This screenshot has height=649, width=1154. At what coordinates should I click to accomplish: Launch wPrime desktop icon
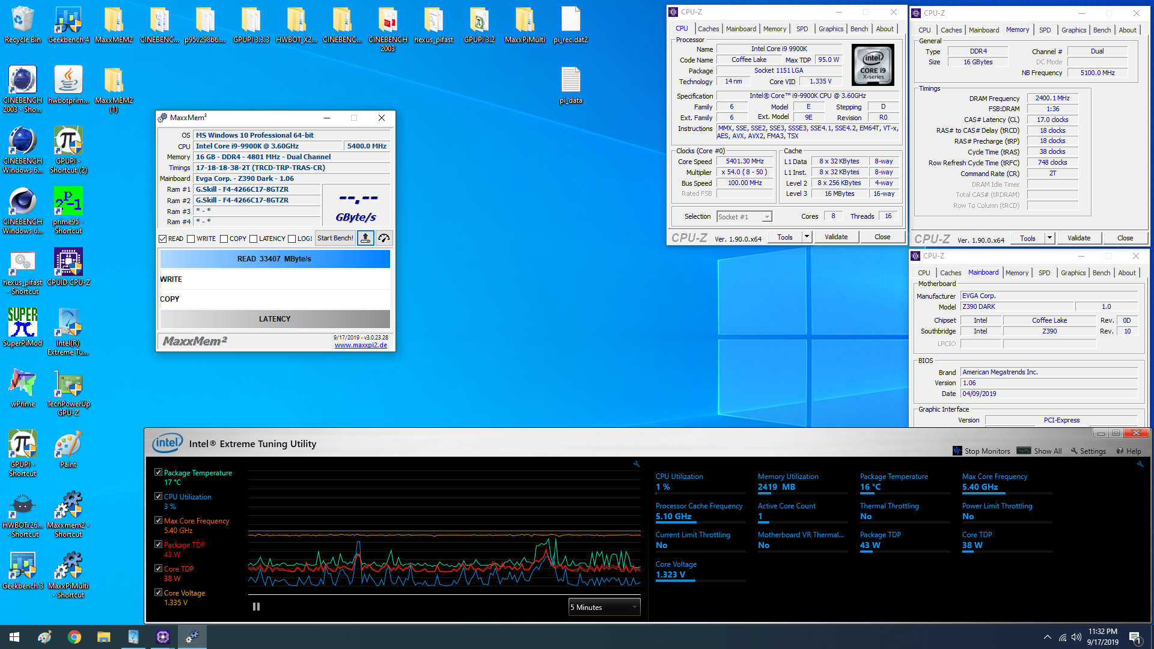point(23,388)
